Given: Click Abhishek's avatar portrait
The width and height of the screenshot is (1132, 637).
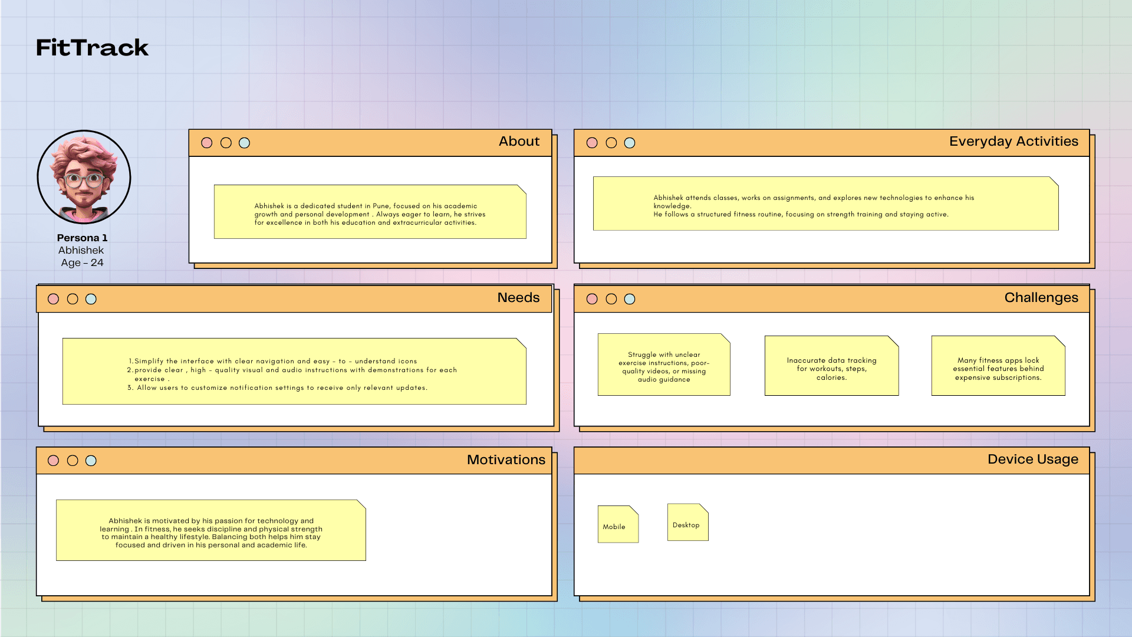Looking at the screenshot, I should [84, 177].
